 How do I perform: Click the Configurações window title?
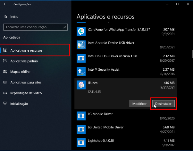click(22, 4)
